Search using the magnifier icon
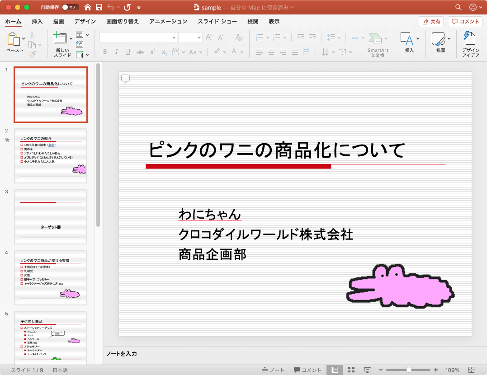Image resolution: width=487 pixels, height=375 pixels. [x=458, y=7]
